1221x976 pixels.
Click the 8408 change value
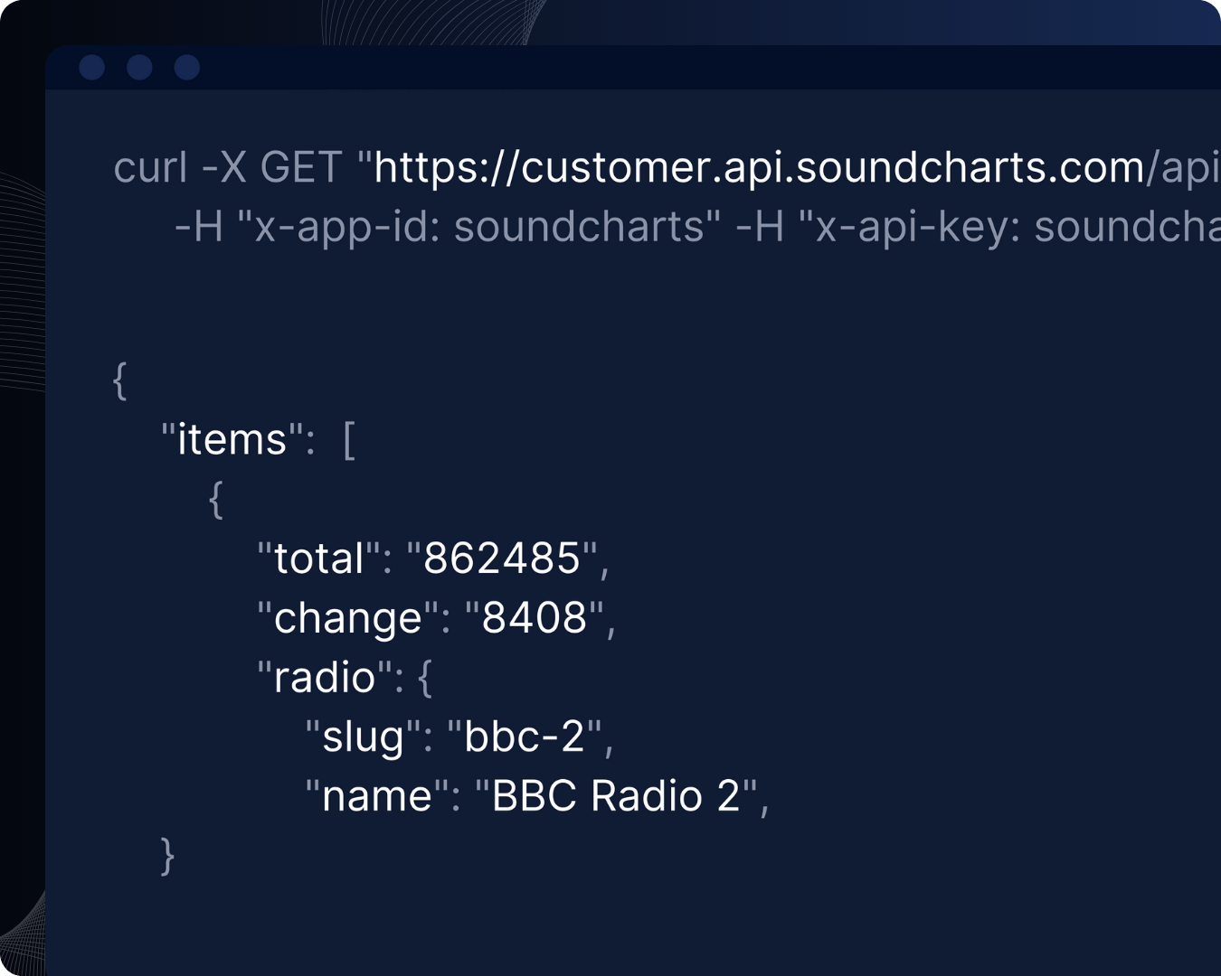(x=535, y=618)
